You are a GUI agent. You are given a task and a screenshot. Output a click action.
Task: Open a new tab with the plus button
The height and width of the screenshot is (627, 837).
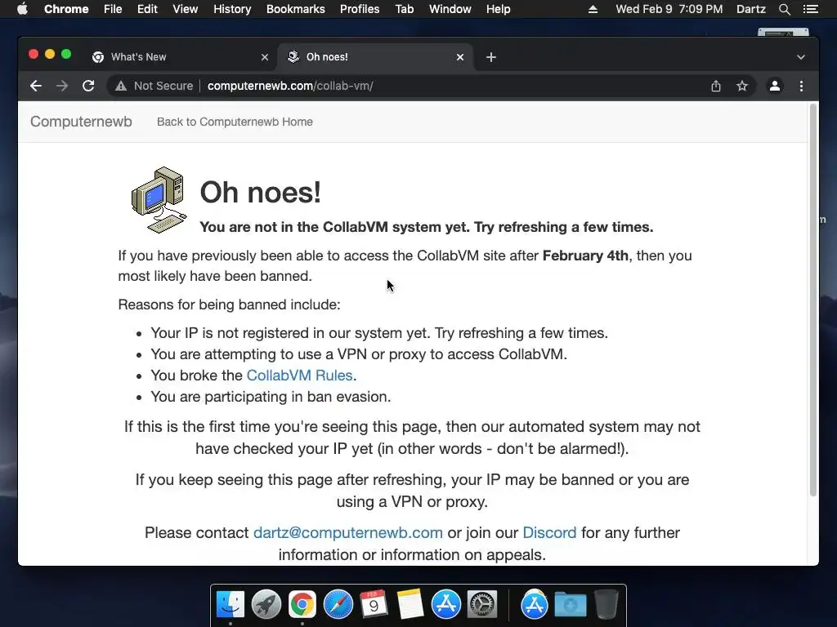coord(491,57)
